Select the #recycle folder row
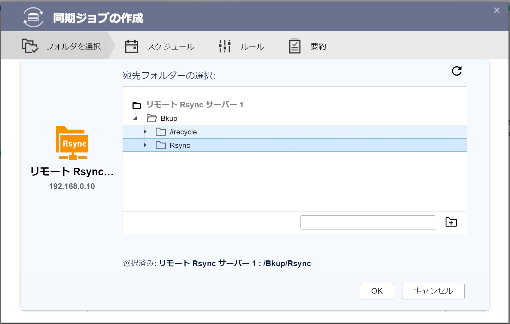This screenshot has width=510, height=324. 183,132
